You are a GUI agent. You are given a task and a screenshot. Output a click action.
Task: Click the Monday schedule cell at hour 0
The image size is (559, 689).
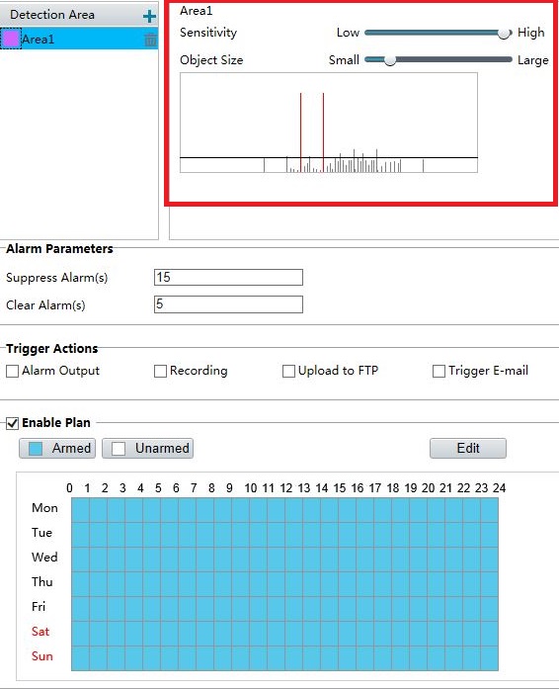[x=80, y=510]
